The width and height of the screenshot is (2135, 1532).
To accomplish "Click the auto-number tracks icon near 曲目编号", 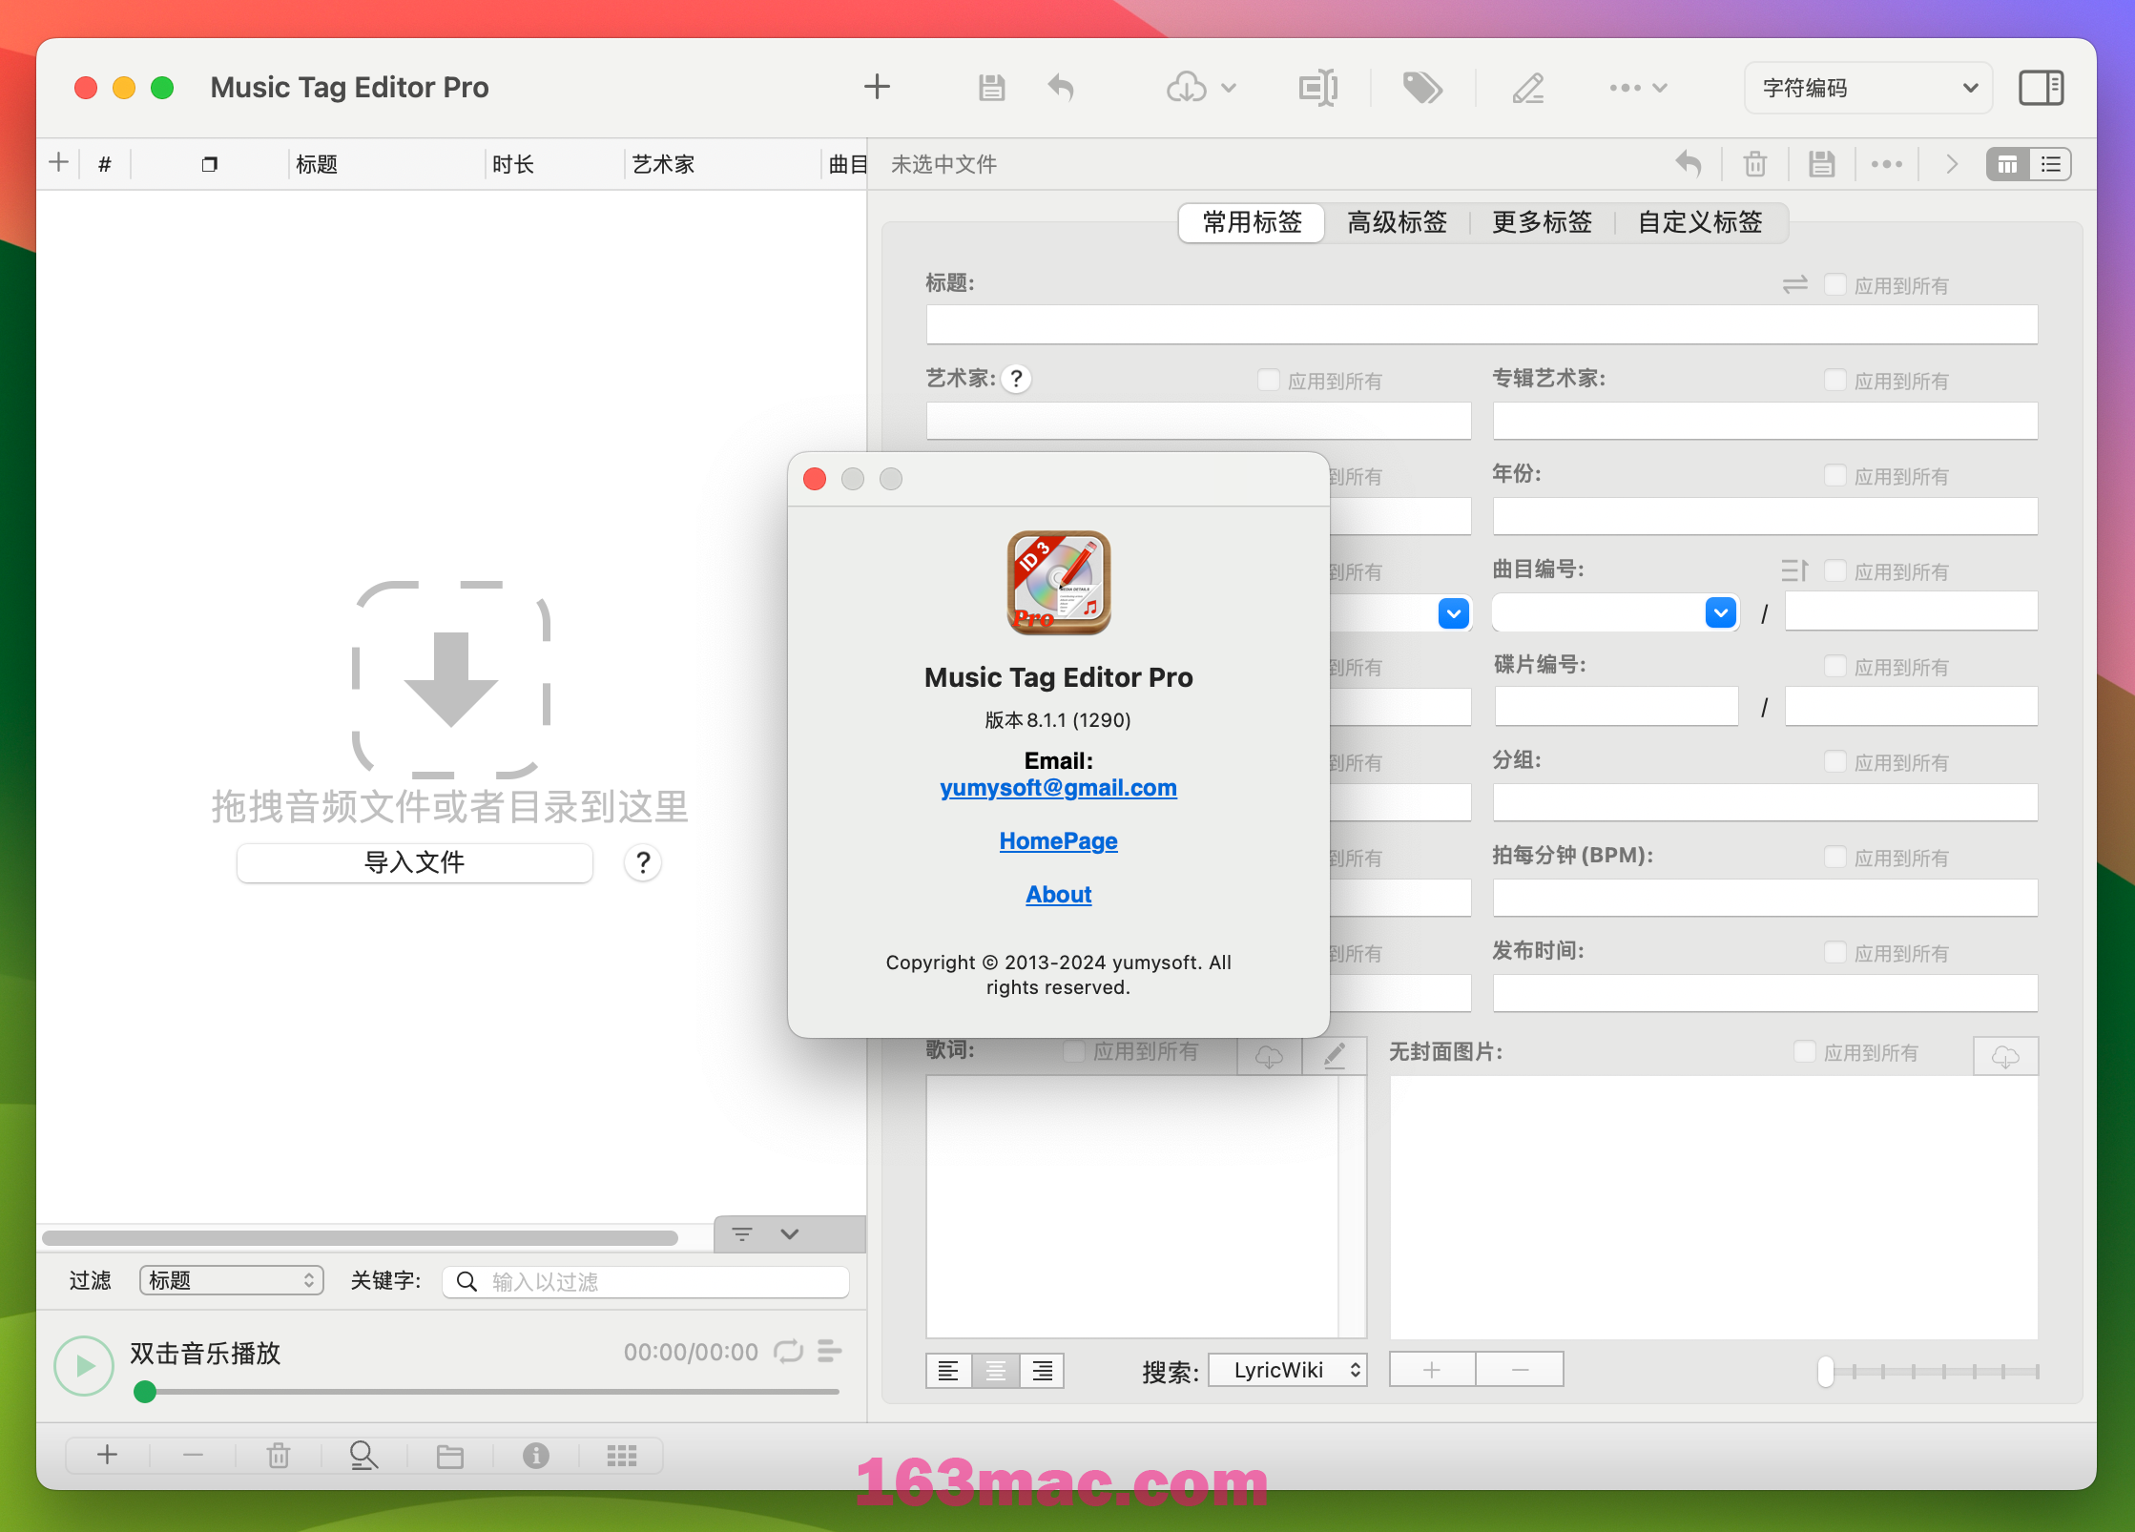I will (x=1794, y=570).
